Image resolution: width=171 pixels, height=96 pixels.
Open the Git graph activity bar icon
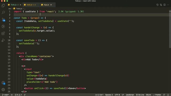3,26
